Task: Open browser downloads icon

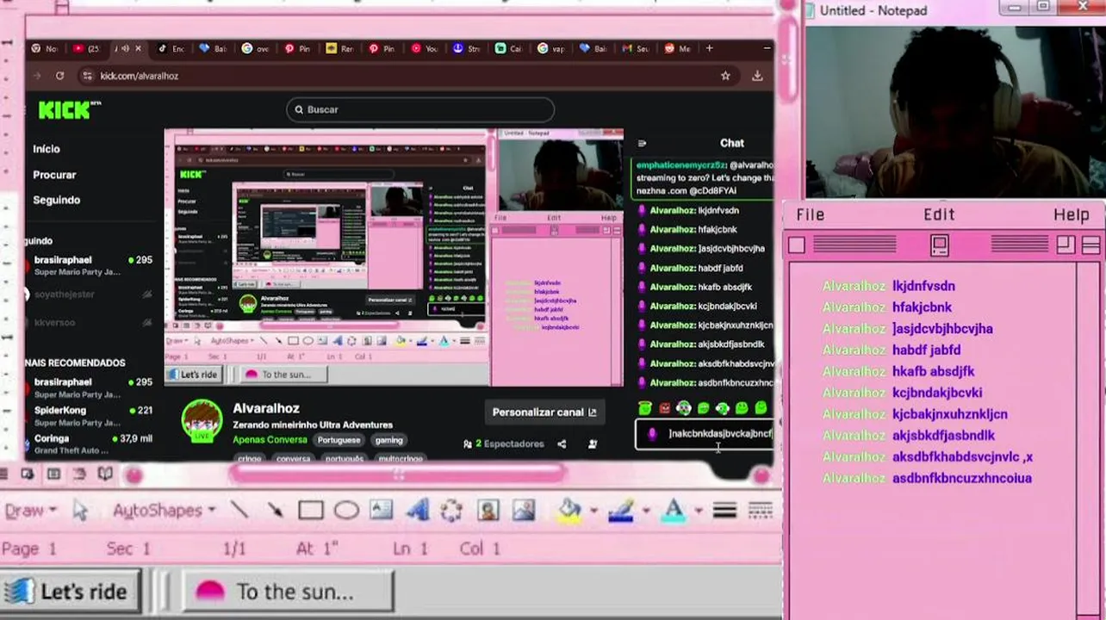Action: [757, 76]
